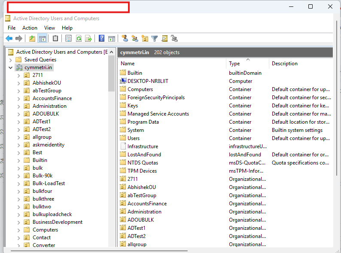The image size is (341, 253).
Task: Expand AbhishekOU in the tree
Action: [x=19, y=83]
